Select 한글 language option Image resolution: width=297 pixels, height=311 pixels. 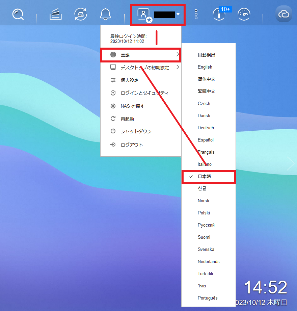(x=209, y=188)
